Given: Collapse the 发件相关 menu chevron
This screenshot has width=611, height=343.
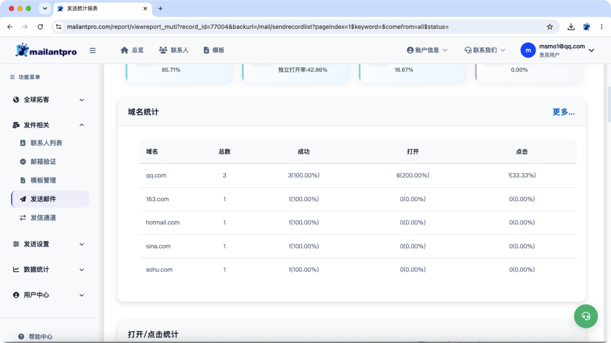Looking at the screenshot, I should click(x=82, y=125).
